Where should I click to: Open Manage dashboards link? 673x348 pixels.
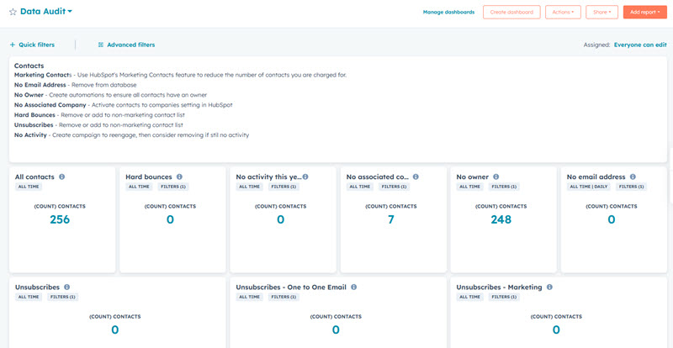pyautogui.click(x=448, y=12)
